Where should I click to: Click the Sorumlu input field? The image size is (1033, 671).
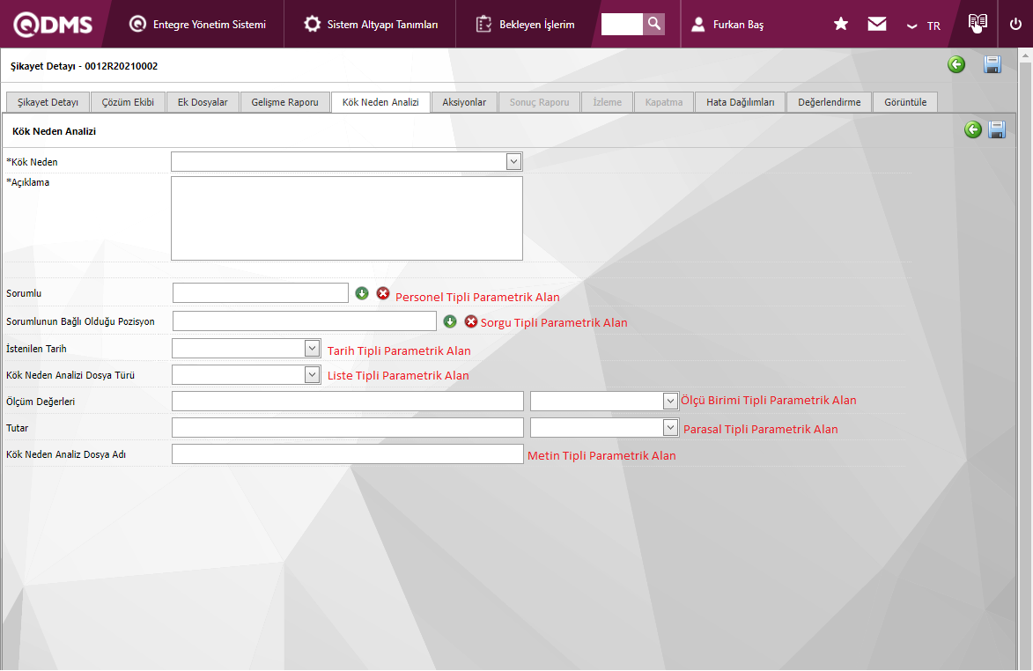pos(260,293)
